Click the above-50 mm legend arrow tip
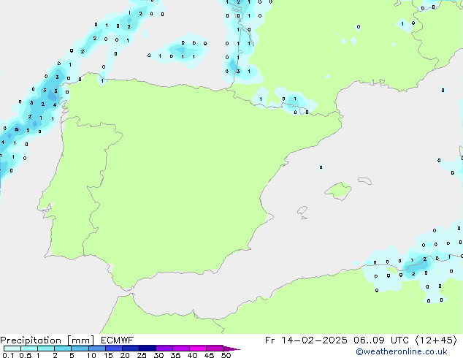Image resolution: width=463 pixels, height=358 pixels. tap(231, 349)
